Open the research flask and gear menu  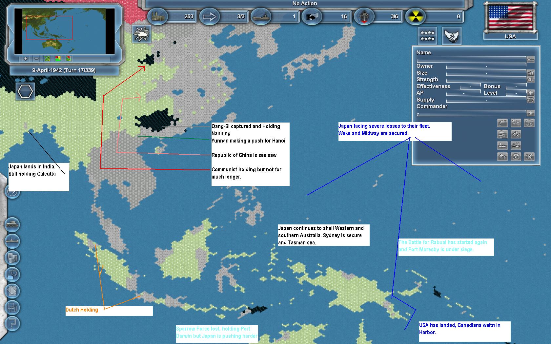pyautogui.click(x=12, y=275)
